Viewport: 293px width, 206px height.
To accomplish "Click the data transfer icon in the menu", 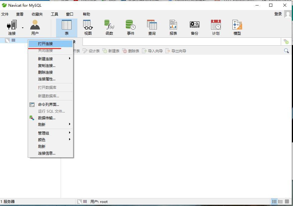I will [32, 118].
